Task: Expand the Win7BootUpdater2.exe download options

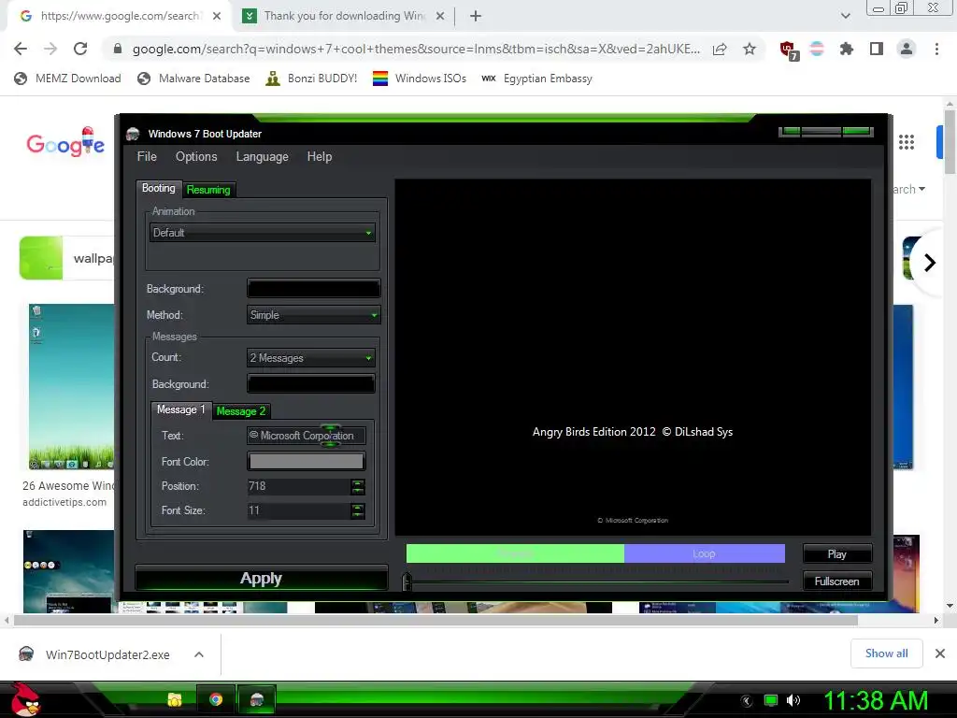Action: [x=199, y=654]
